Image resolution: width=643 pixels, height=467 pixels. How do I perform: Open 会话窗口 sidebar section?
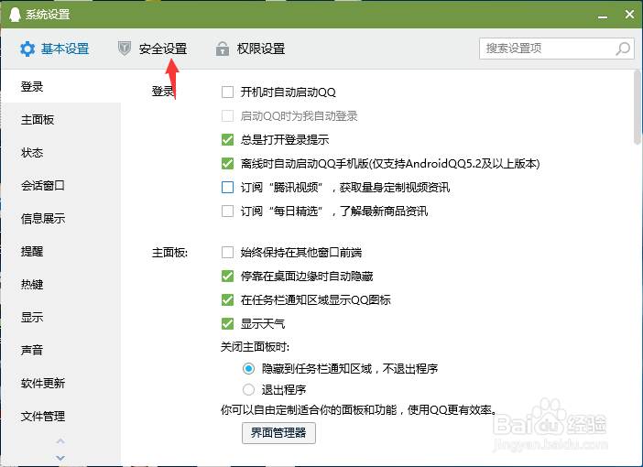coord(60,185)
